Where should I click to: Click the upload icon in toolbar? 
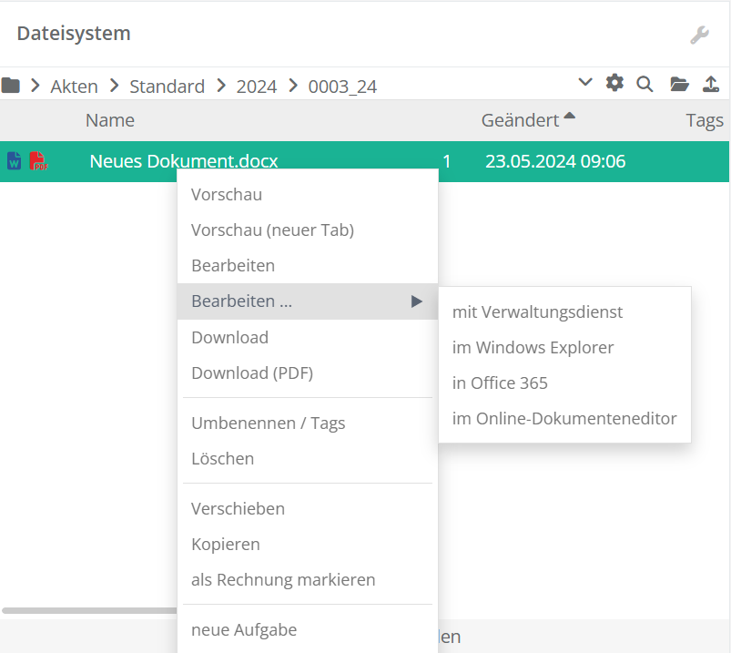coord(711,85)
